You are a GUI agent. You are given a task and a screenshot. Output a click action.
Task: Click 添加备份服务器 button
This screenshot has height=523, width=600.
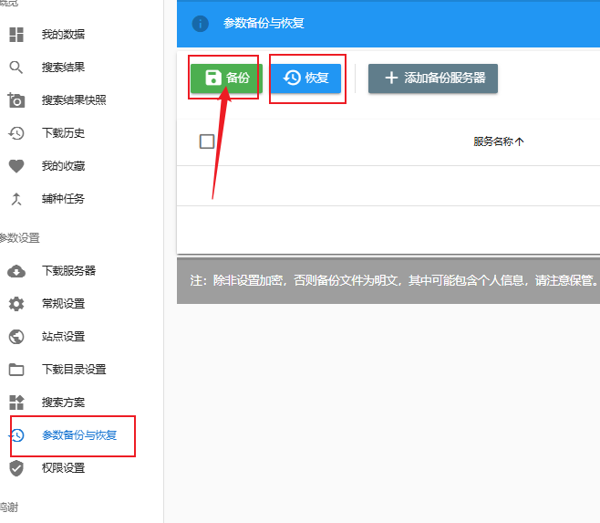pyautogui.click(x=433, y=78)
